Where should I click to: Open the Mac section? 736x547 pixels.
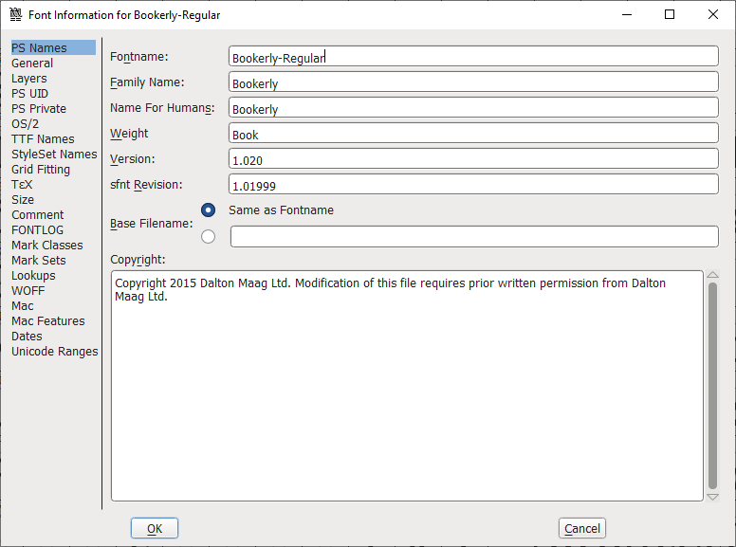pos(23,306)
